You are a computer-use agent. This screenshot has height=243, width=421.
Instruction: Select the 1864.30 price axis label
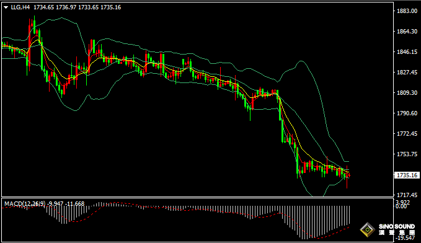point(407,32)
